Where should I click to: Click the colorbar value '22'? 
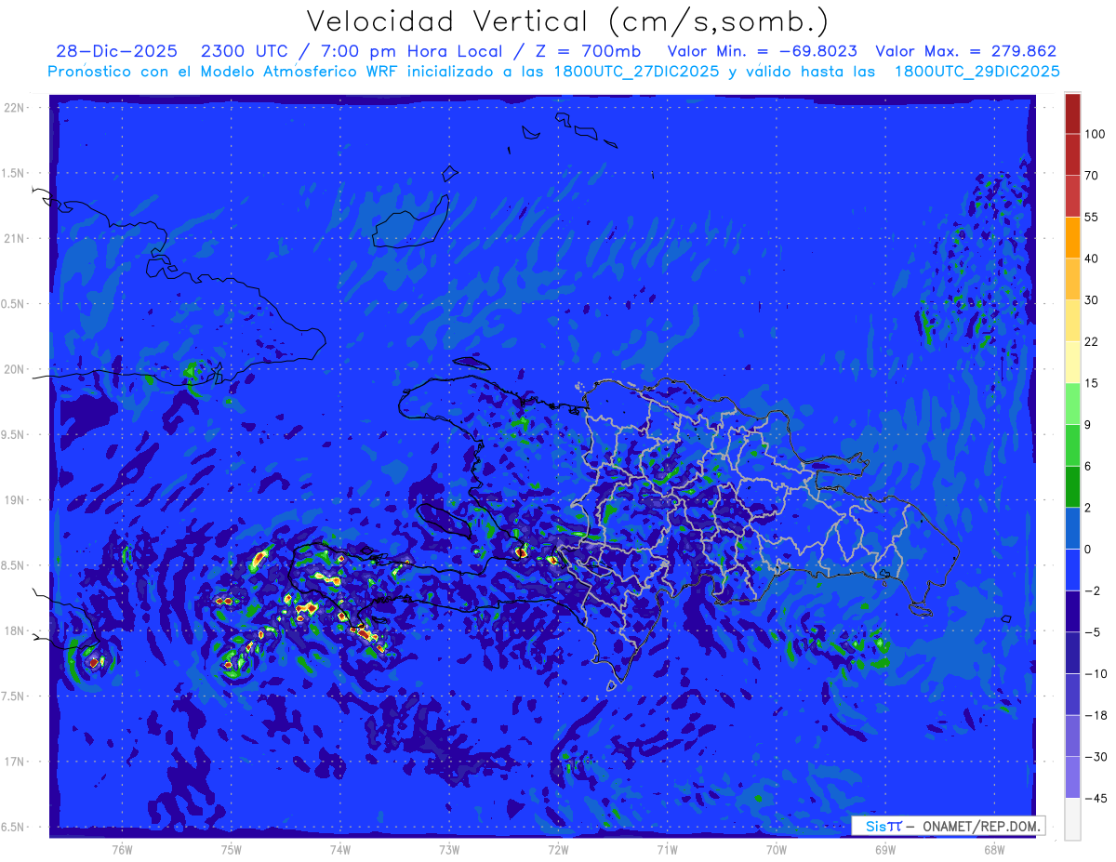click(x=1092, y=341)
